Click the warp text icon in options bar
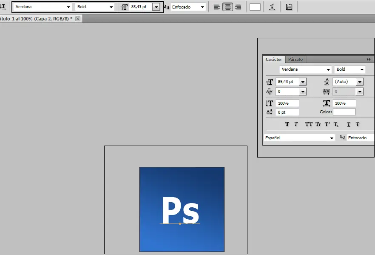 tap(272, 7)
